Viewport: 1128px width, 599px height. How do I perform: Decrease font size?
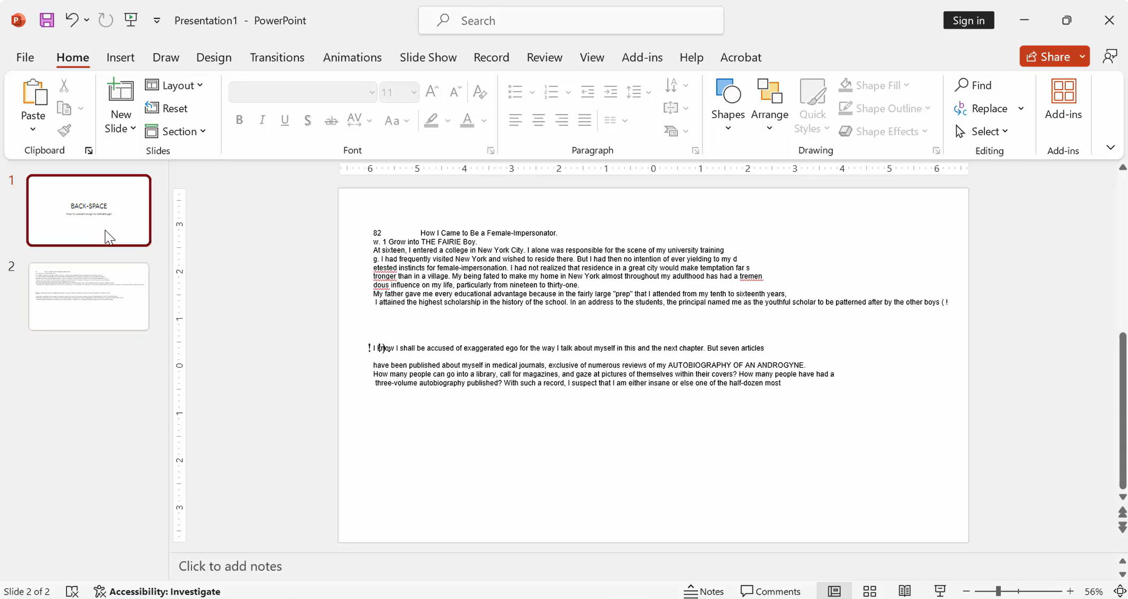tap(455, 91)
